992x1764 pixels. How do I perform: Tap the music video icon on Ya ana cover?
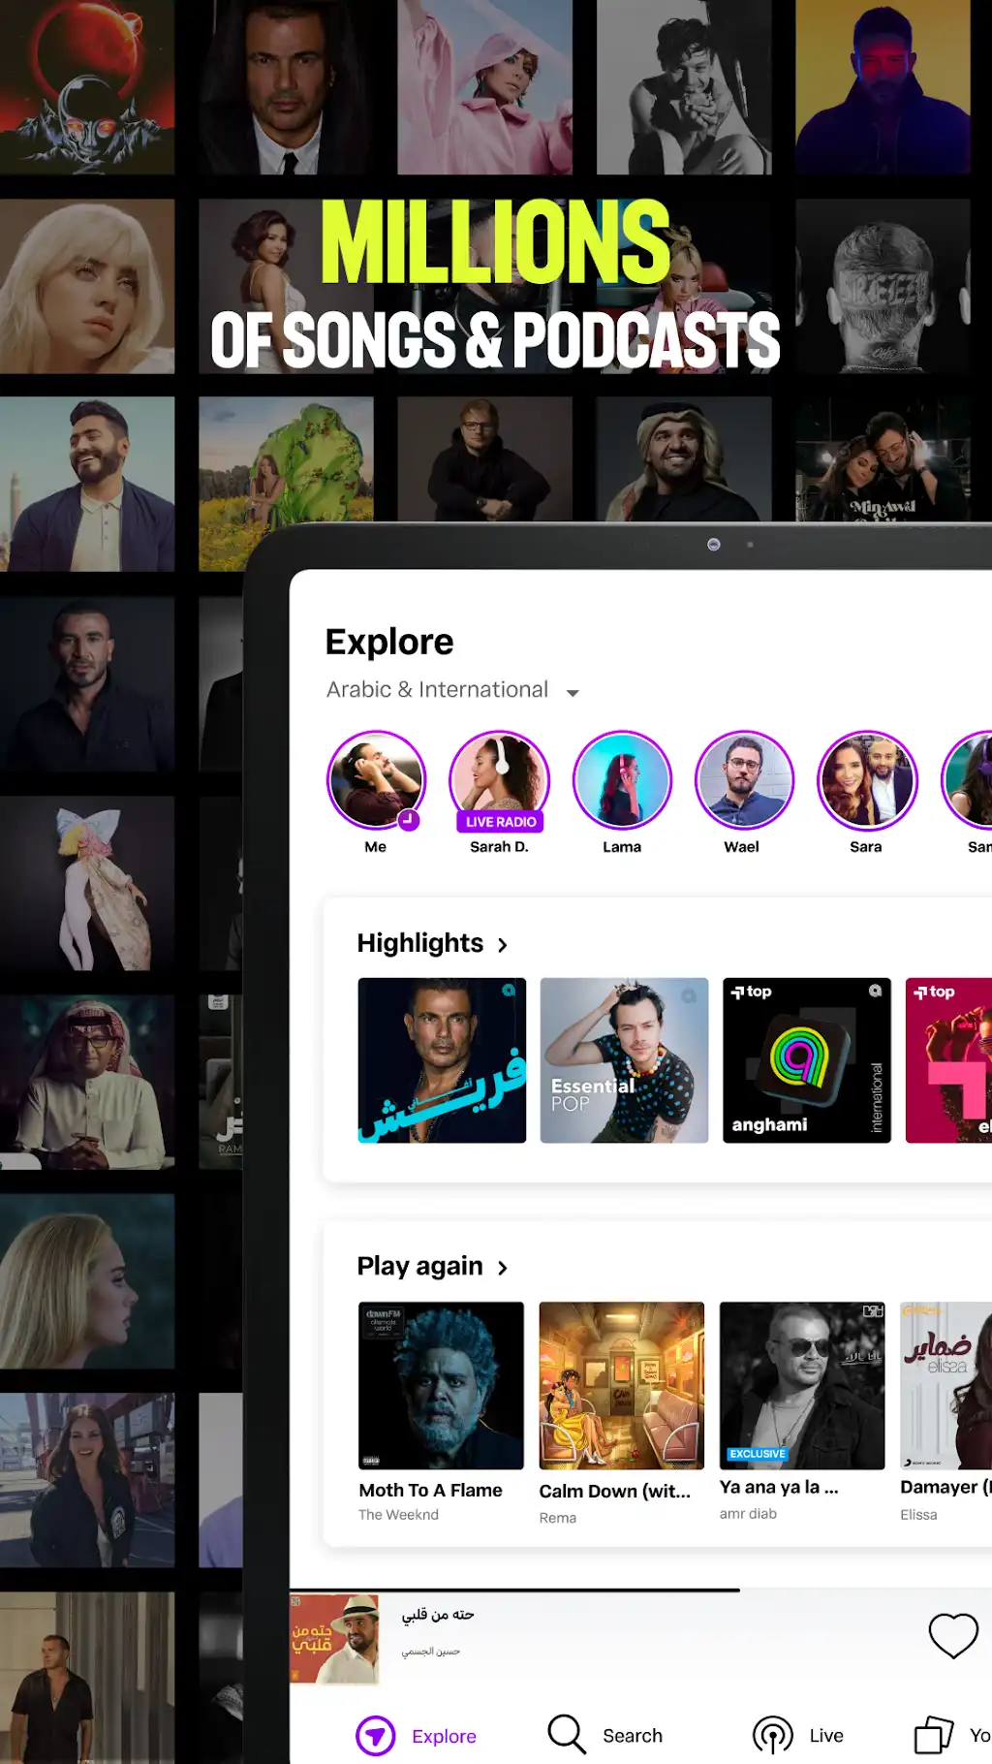point(873,1311)
